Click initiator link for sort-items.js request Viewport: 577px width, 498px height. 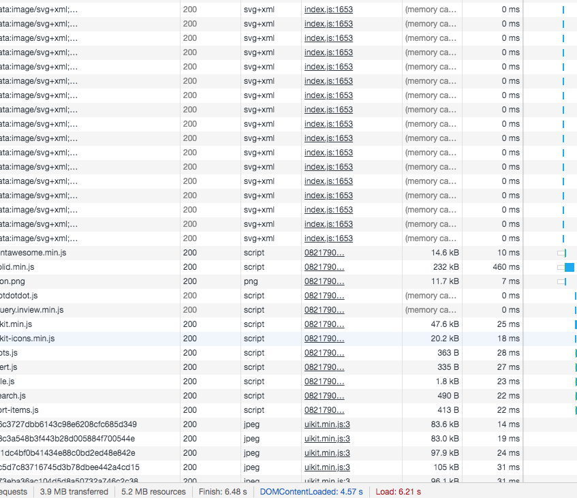324,410
